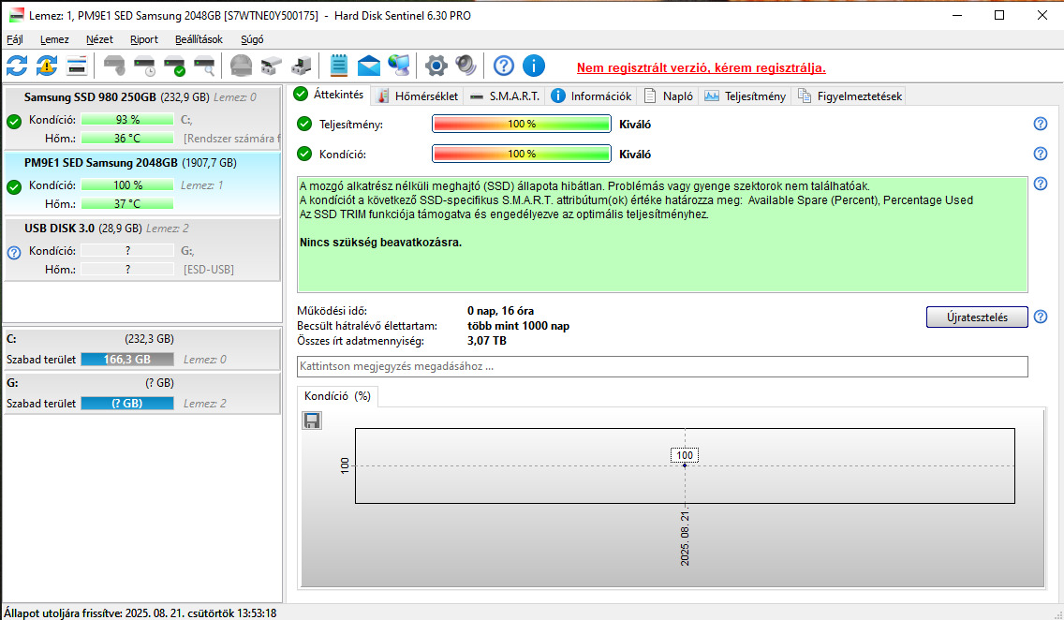This screenshot has height=620, width=1064.
Task: Open the Napló tab
Action: (669, 96)
